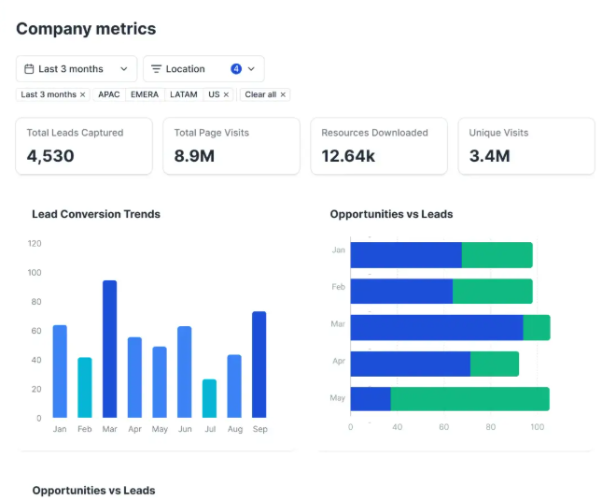
Task: Open the Resources Downloaded card
Action: [x=379, y=146]
